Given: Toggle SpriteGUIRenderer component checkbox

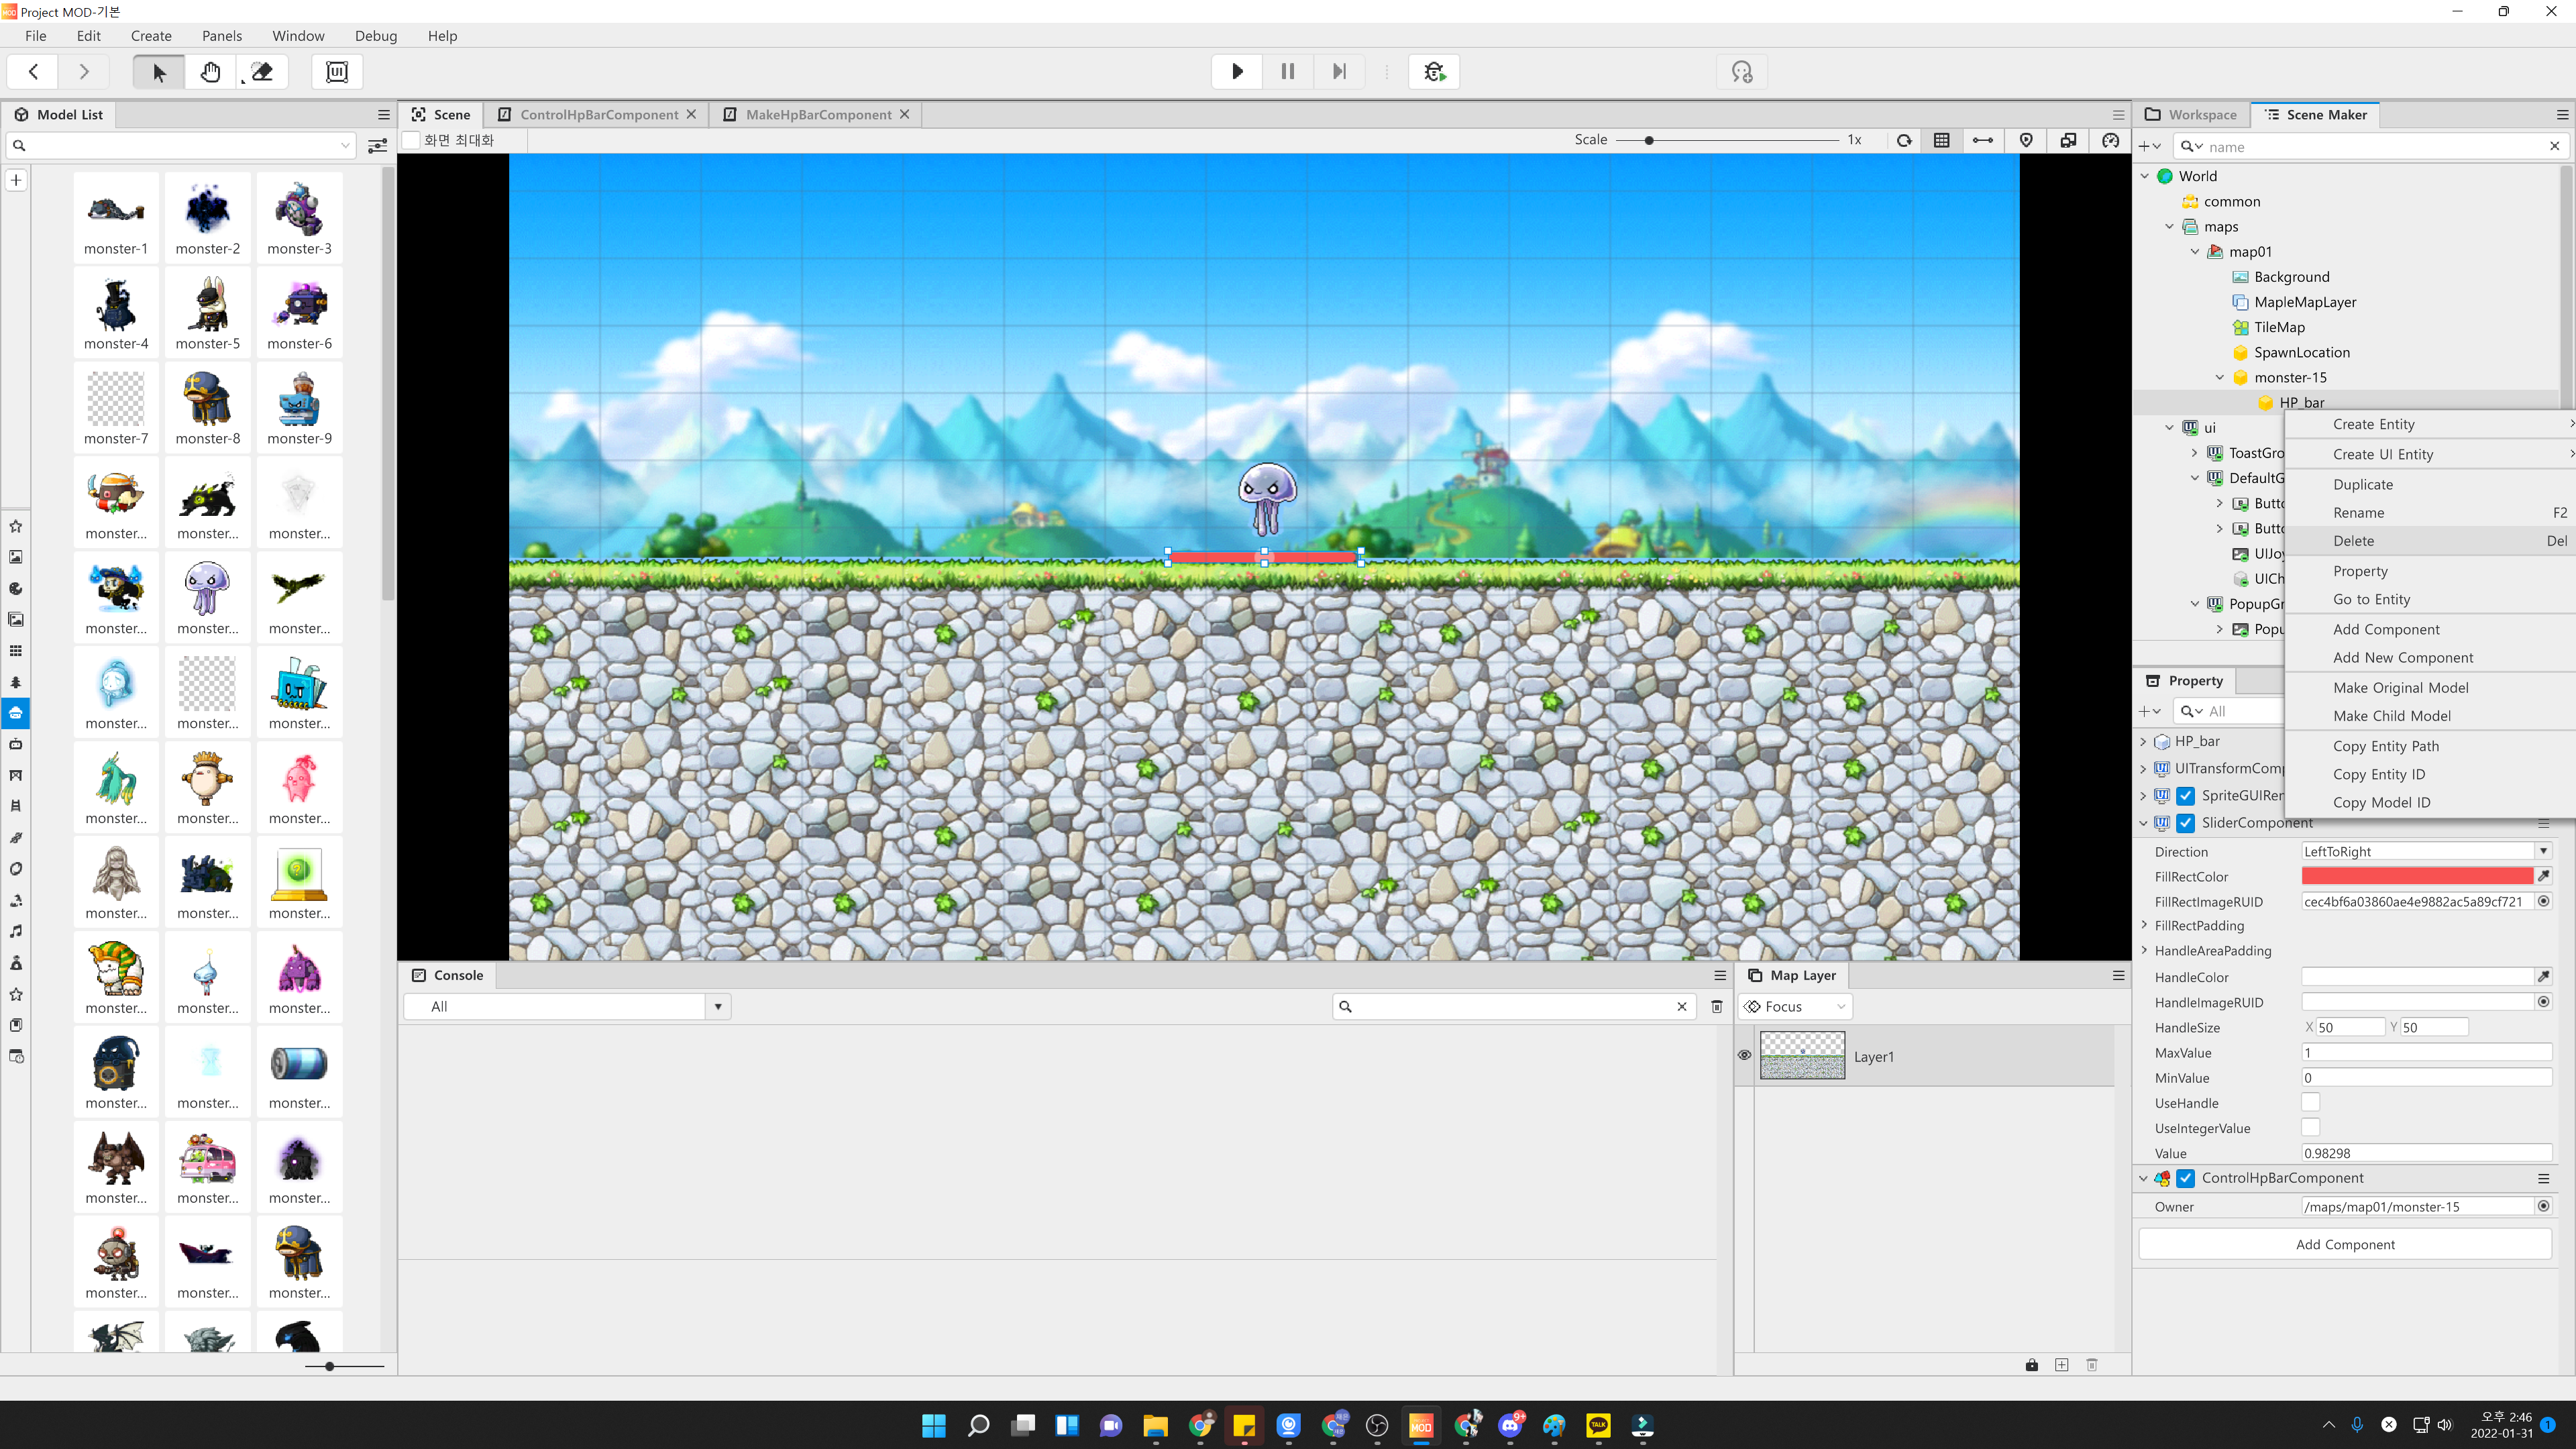Looking at the screenshot, I should pos(2186,796).
